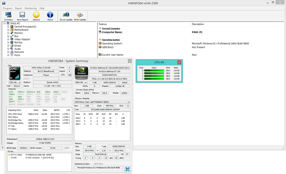Viewport: 286px width, 174px height.
Task: Expand the Monitor tree node
Action: (8, 42)
